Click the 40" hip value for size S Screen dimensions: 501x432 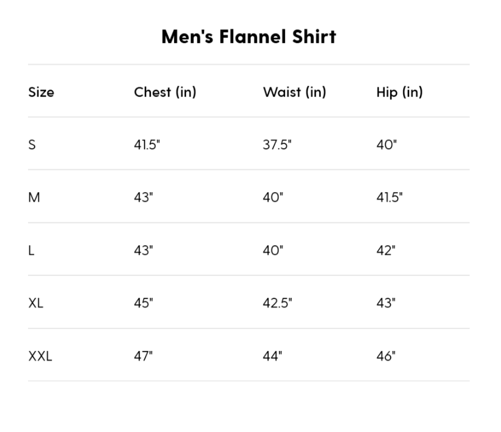click(x=386, y=145)
